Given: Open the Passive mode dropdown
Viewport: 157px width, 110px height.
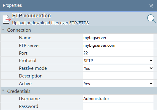Looking at the screenshot, I should tap(118, 68).
